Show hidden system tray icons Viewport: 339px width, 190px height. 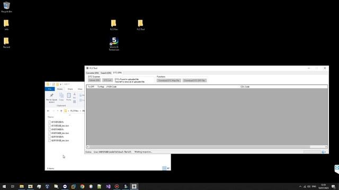click(x=300, y=186)
